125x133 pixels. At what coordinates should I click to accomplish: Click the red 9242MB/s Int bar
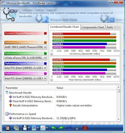point(81,34)
